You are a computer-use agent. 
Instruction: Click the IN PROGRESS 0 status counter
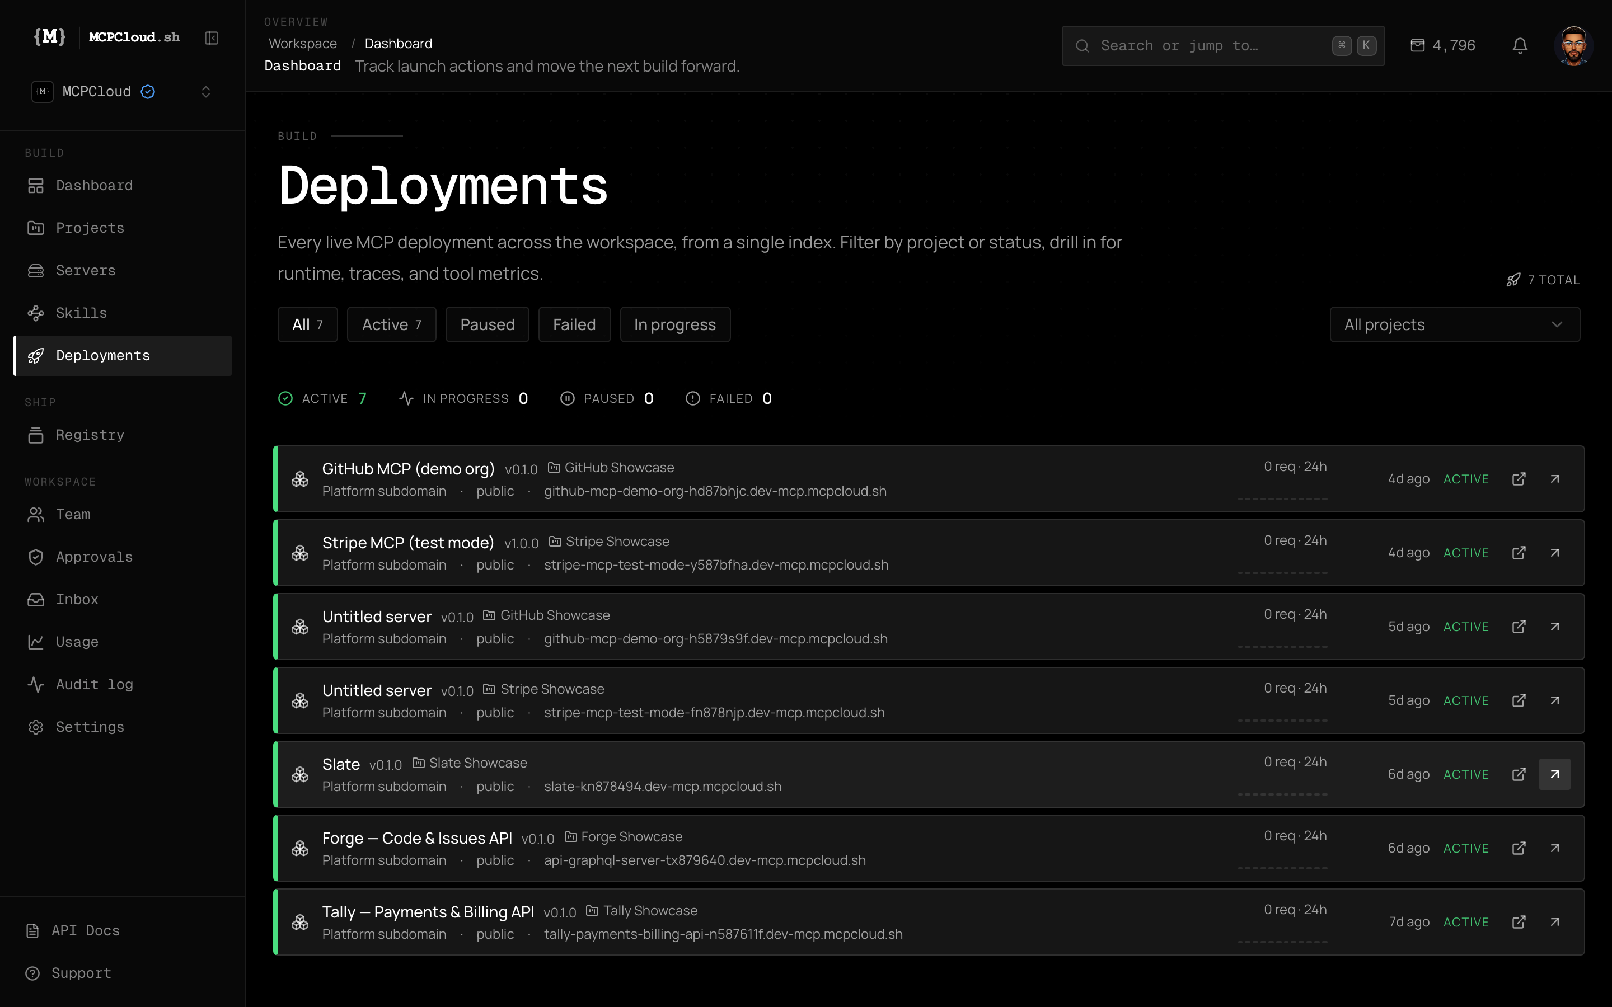(463, 398)
